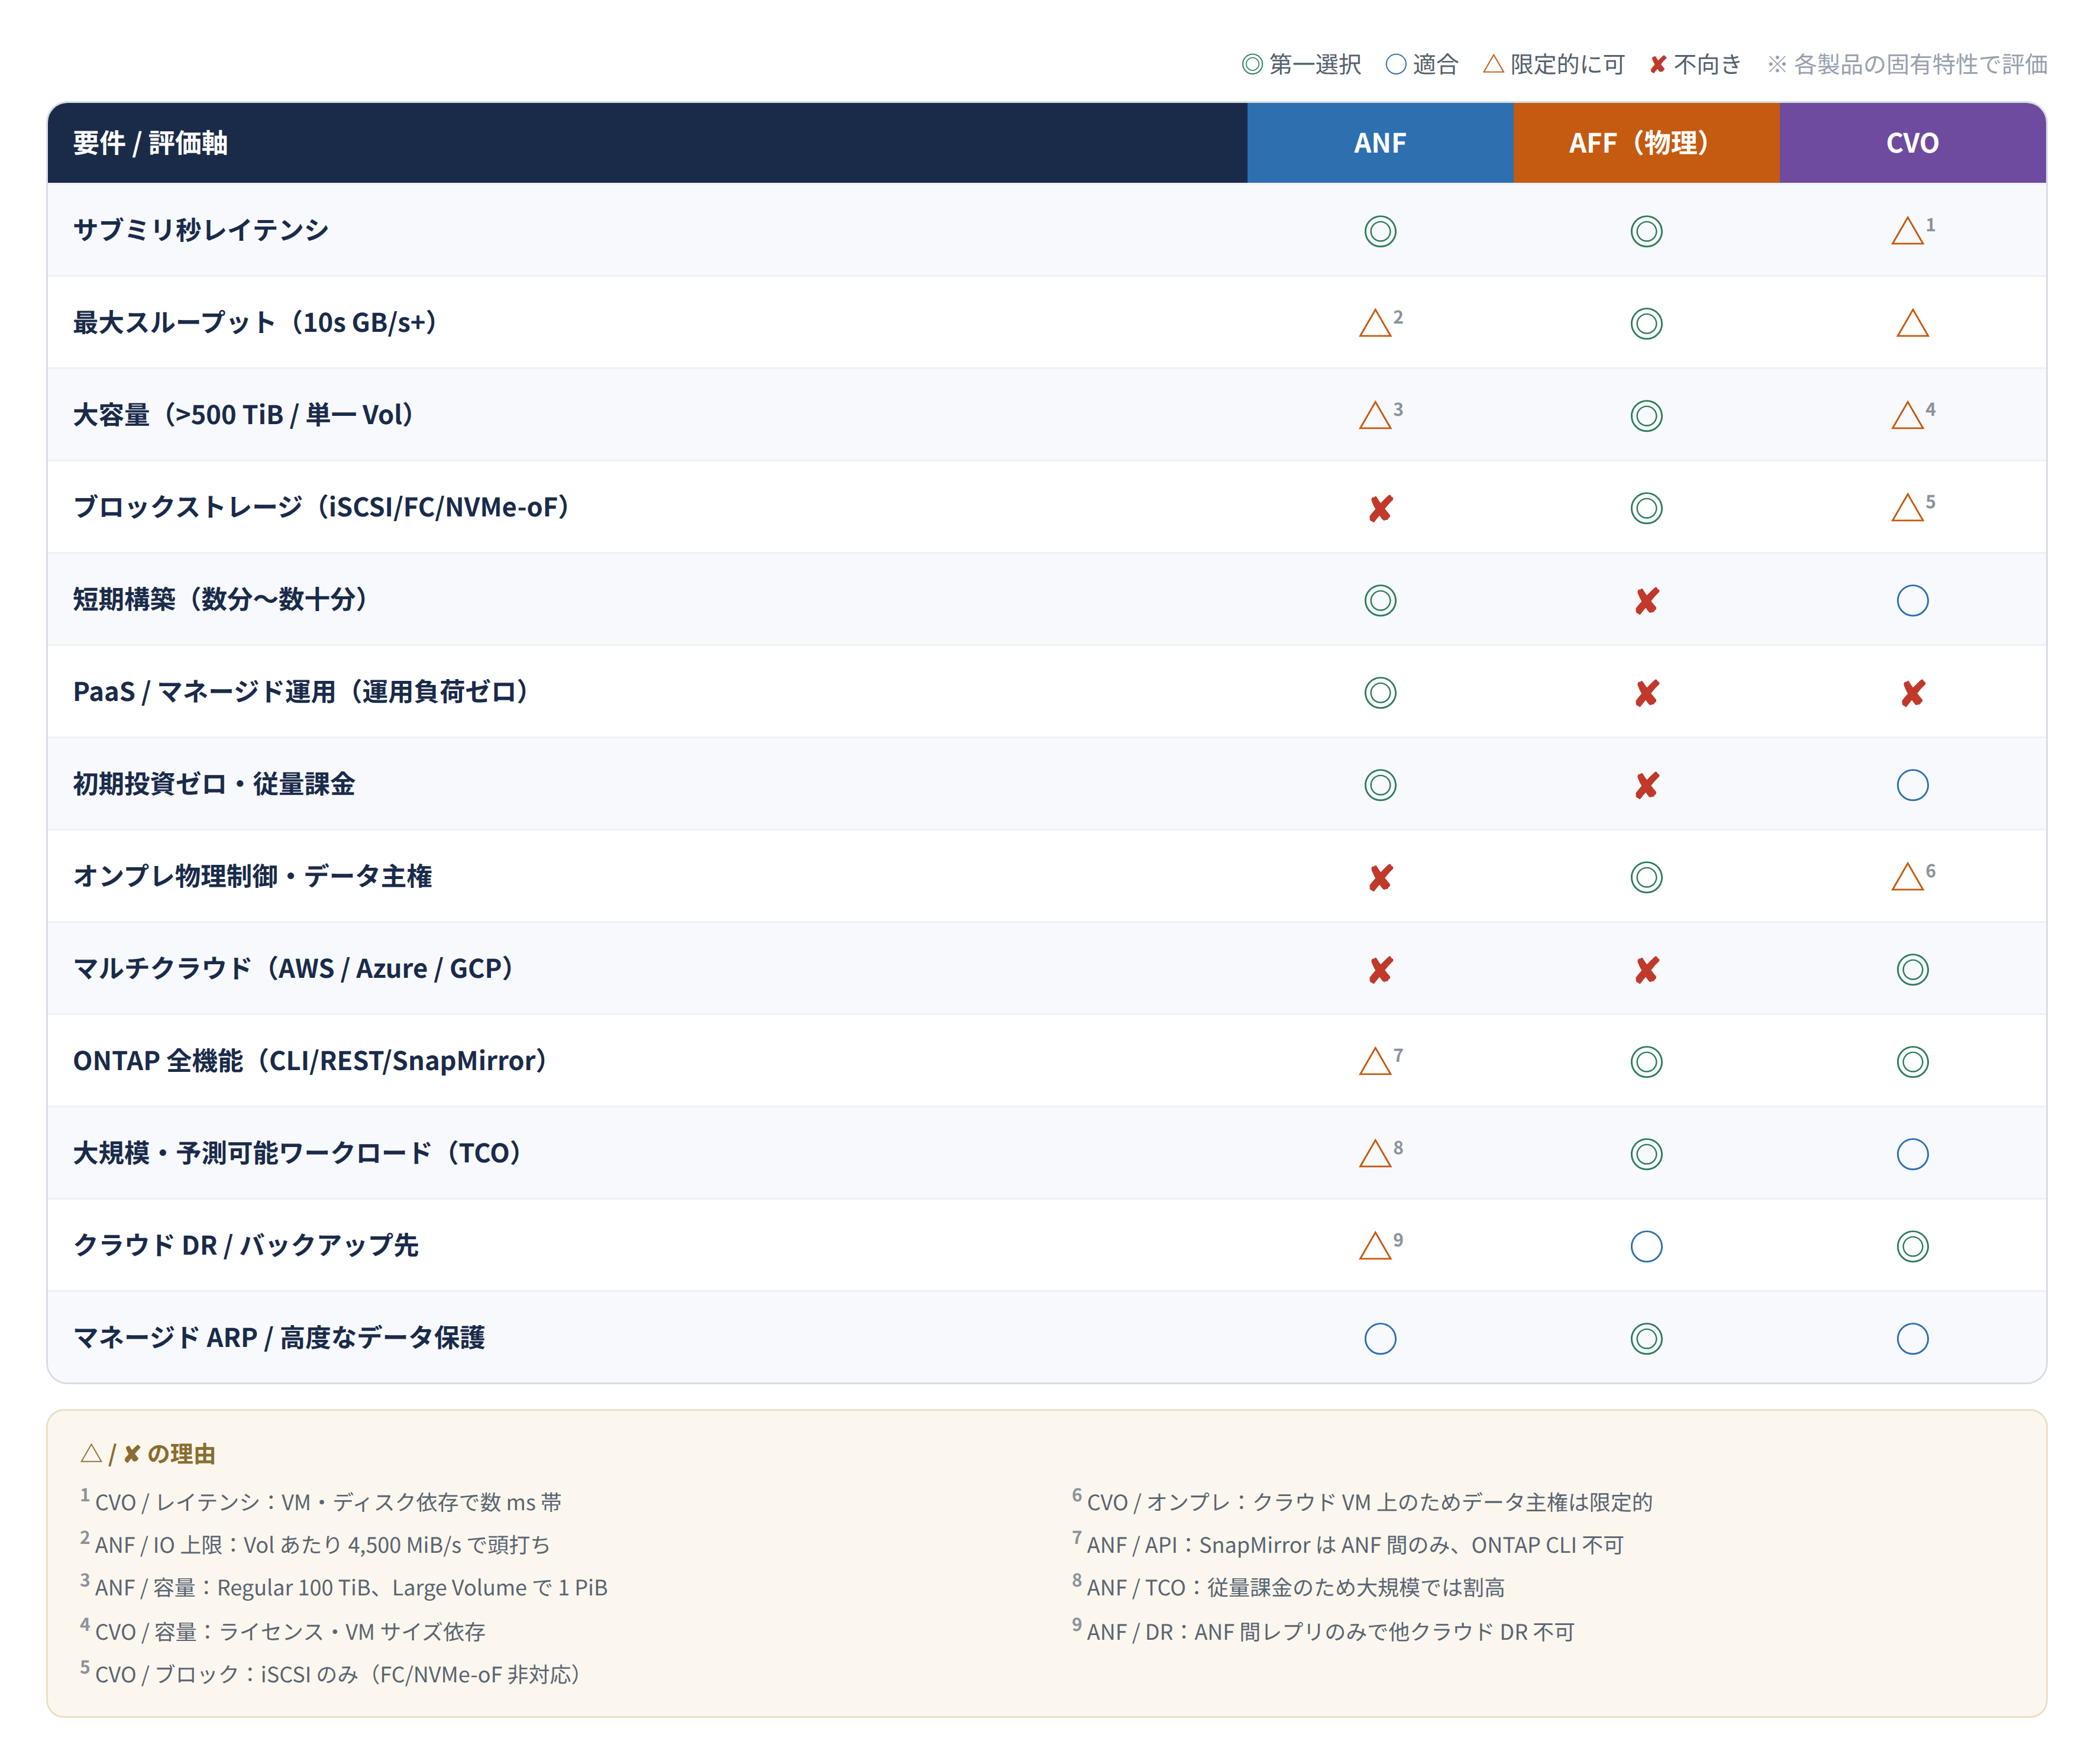
Task: Select the CVO double-circle for ONTAP 全機能
Action: pyautogui.click(x=1912, y=1061)
